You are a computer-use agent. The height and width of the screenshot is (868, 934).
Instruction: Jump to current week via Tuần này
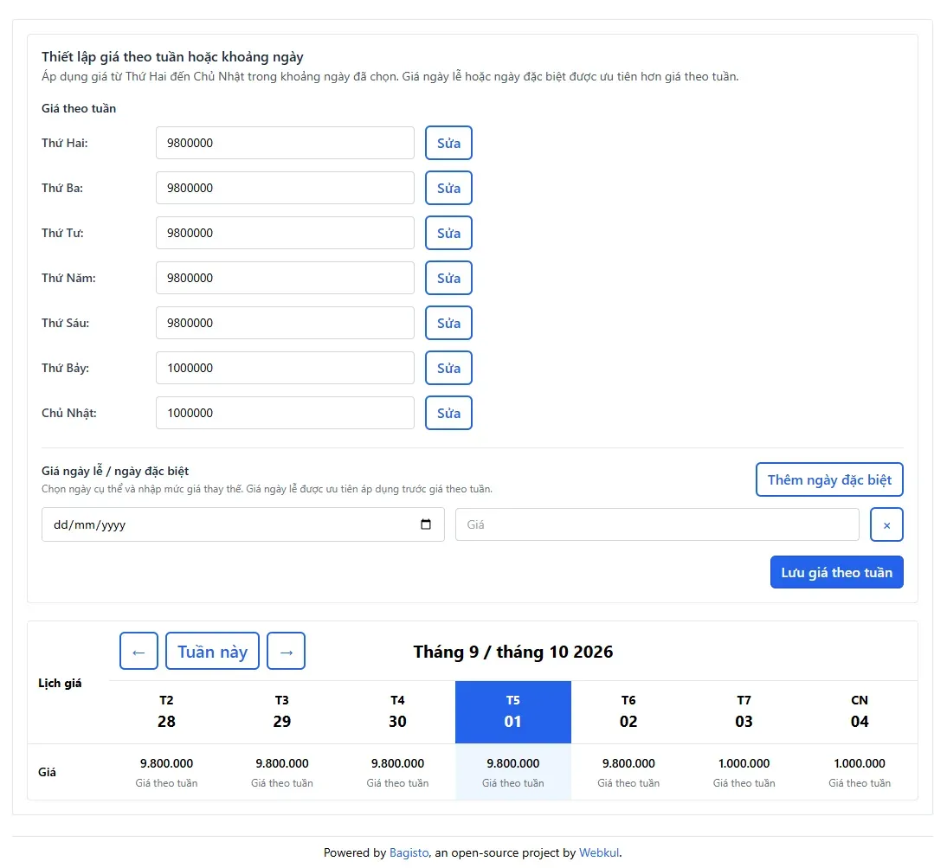click(212, 651)
